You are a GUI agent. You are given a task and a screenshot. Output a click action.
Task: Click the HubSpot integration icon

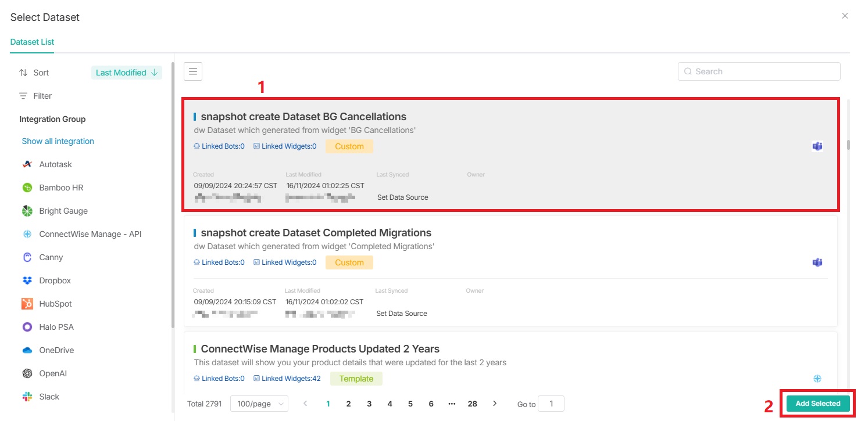tap(27, 304)
